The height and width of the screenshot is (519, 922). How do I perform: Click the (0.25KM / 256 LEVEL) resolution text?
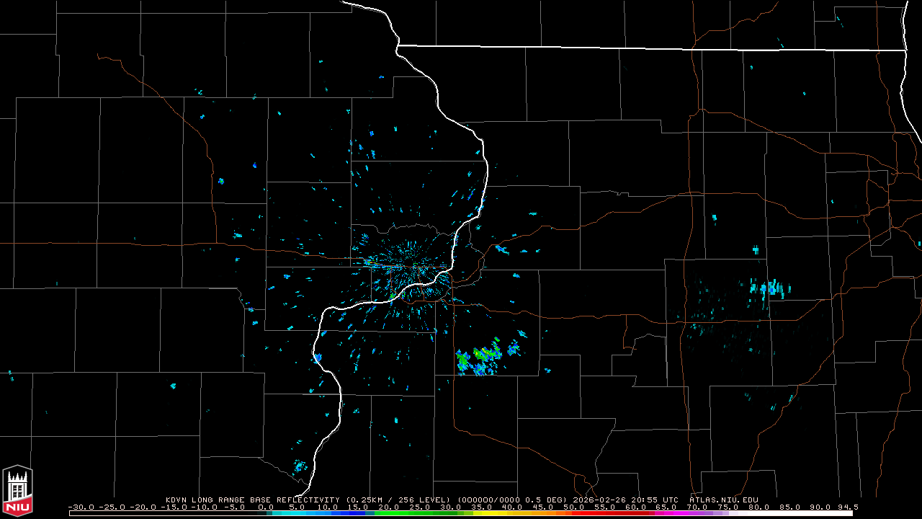(x=398, y=500)
